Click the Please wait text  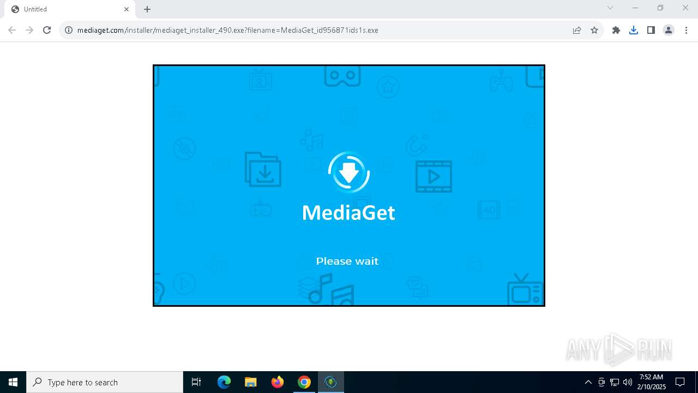[x=347, y=261]
